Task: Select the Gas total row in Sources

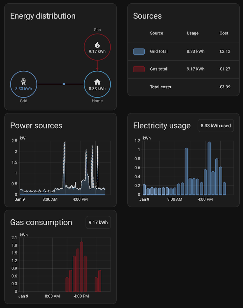Action: [183, 69]
